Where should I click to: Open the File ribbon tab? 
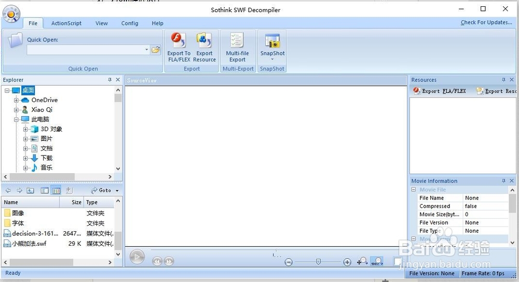33,23
